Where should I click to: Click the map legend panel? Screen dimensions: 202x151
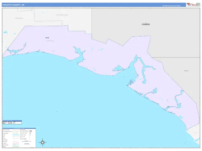click(x=19, y=138)
